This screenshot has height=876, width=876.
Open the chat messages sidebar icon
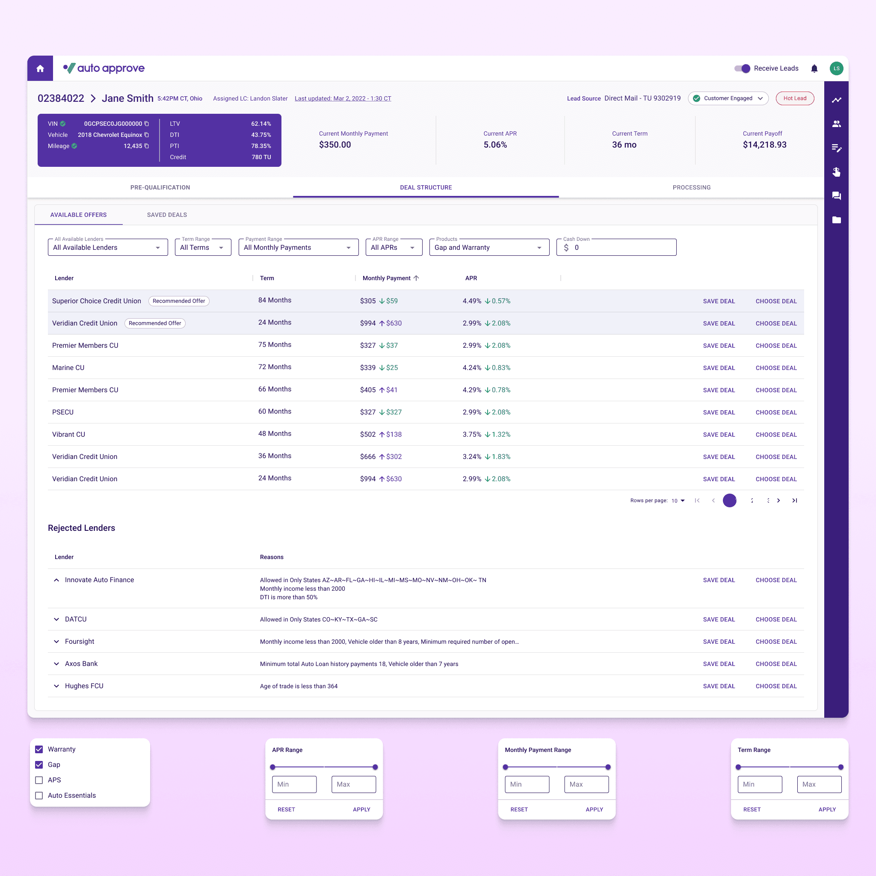(x=836, y=196)
